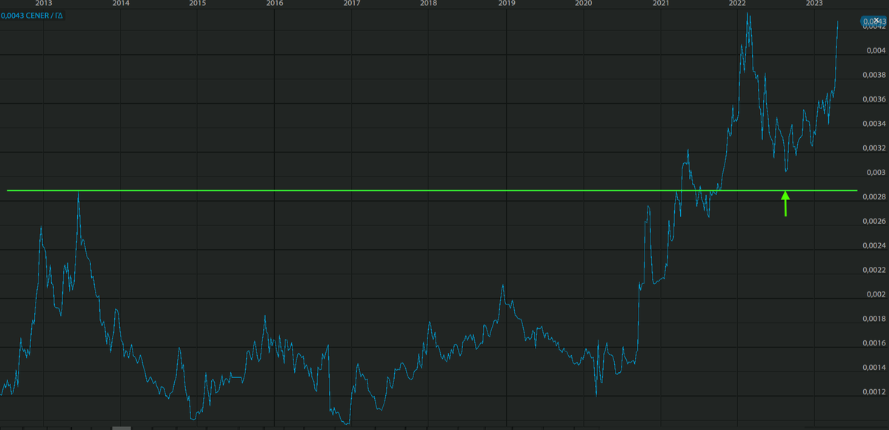The width and height of the screenshot is (889, 430).
Task: Click the 0,0034 price axis label
Action: (x=876, y=124)
